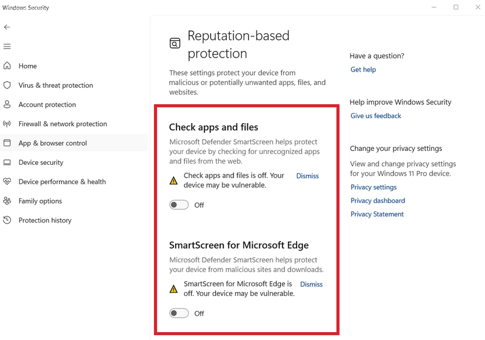Click the back arrow icon
The width and height of the screenshot is (485, 340).
(x=7, y=27)
